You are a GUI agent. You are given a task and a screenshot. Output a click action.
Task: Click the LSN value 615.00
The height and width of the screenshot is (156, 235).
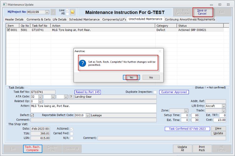pos(40,138)
